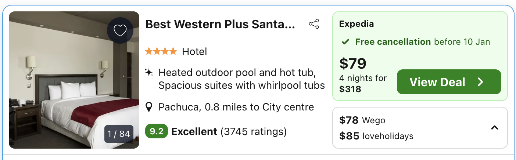Viewport: 516px width, 160px height.
Task: Click Excellent (3745 ratings) text
Action: point(229,131)
